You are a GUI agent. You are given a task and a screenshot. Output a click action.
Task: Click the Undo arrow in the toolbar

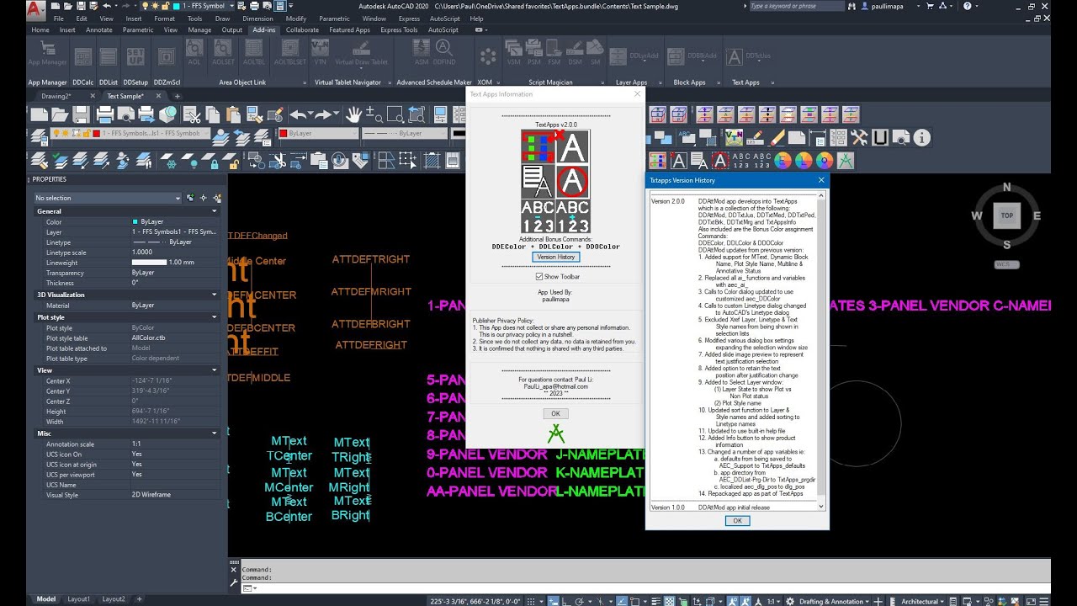pyautogui.click(x=298, y=114)
